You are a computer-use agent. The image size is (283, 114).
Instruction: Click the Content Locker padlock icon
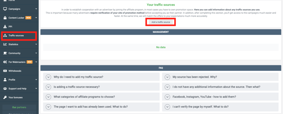[5, 18]
